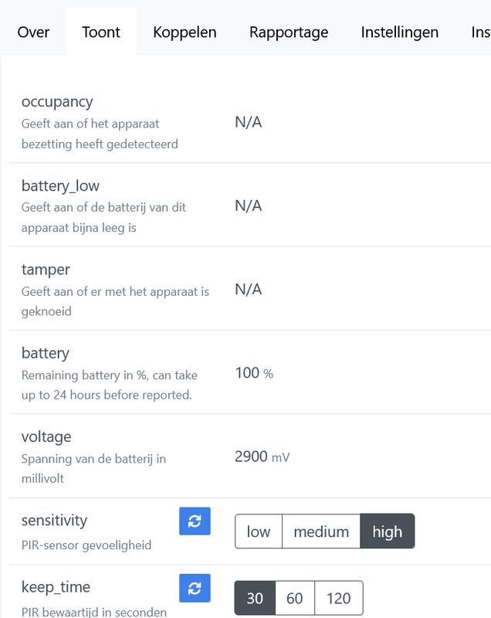Click the occupancy N/A value
The image size is (491, 618).
249,122
